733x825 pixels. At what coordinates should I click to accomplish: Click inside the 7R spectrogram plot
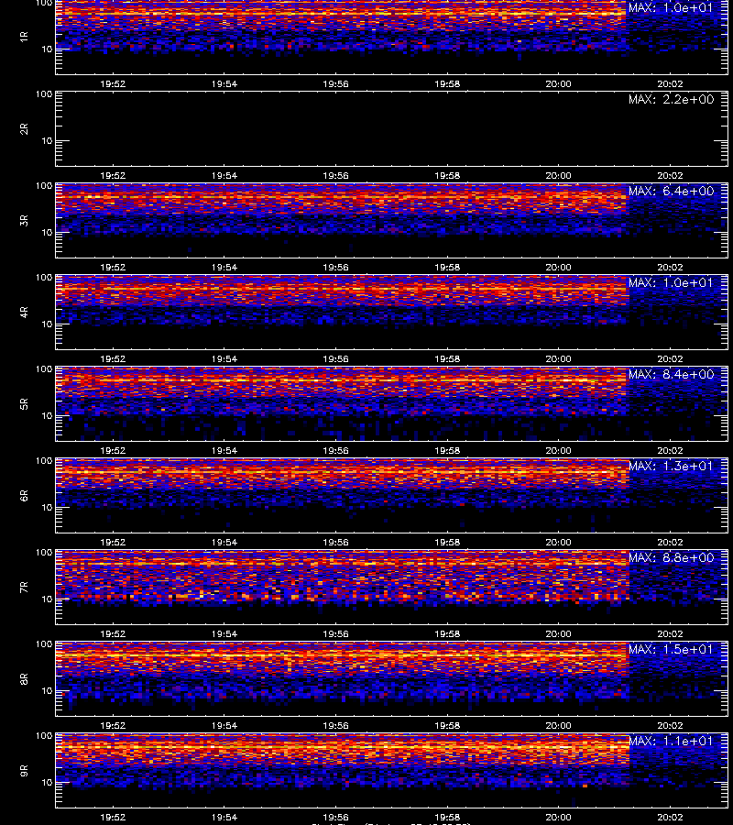click(x=392, y=588)
